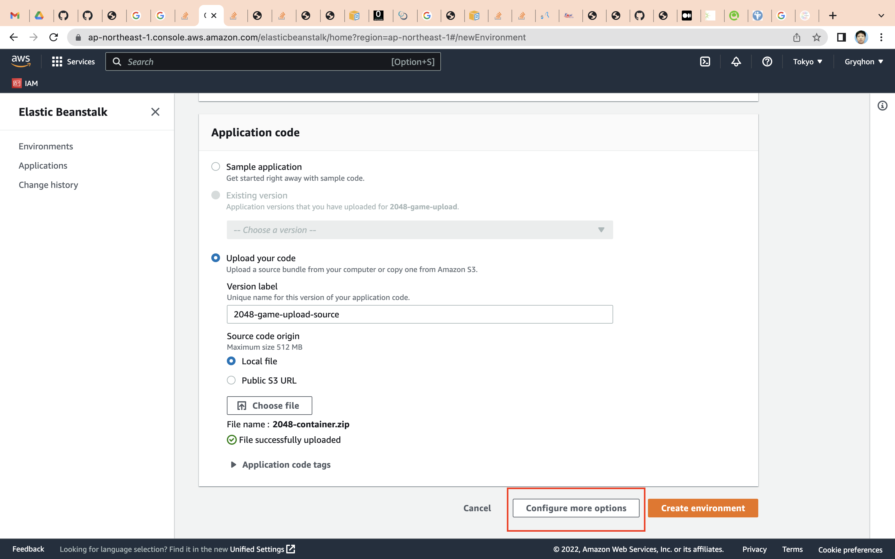Open the Services grid menu
Screen dimensions: 895x559
[x=57, y=61]
